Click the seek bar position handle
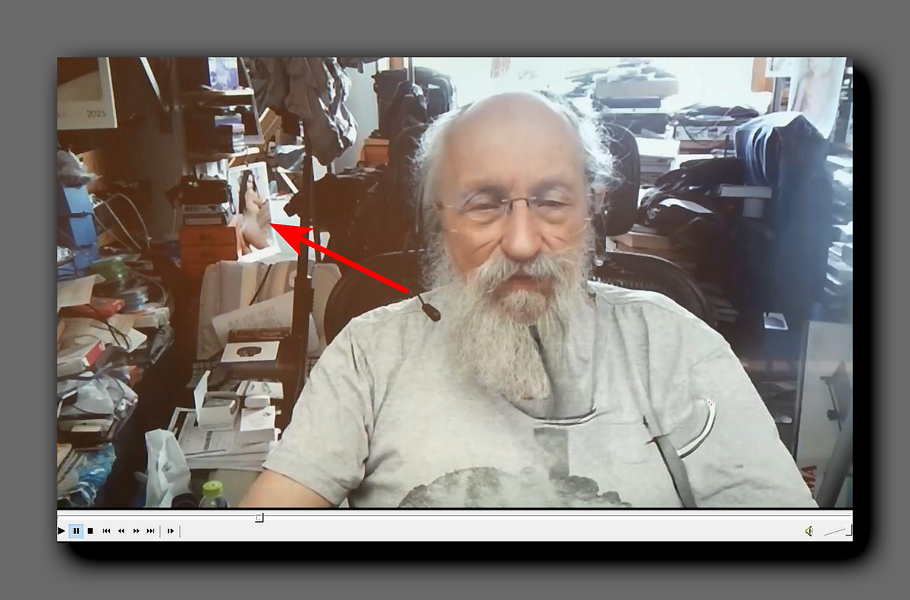The height and width of the screenshot is (600, 910). tap(259, 517)
